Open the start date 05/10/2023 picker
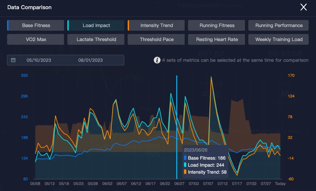This screenshot has height=191, width=316. coord(39,60)
